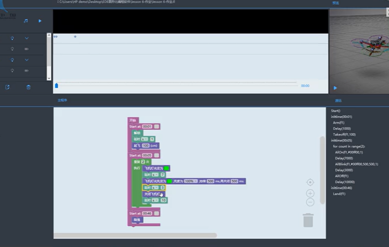Click the second 500 ms off-time field

(234, 181)
